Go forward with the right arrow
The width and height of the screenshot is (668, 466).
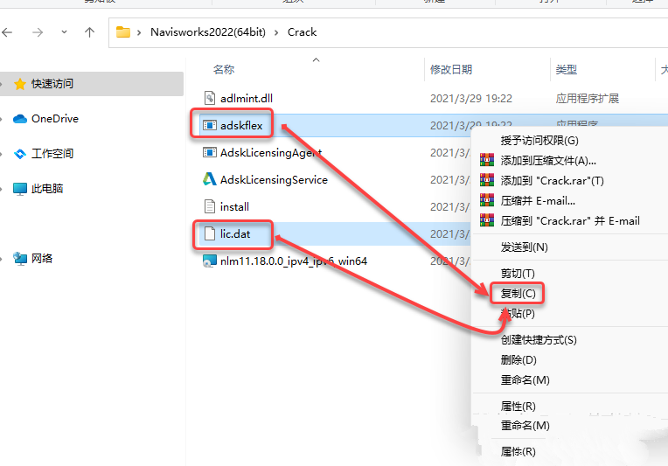[38, 32]
